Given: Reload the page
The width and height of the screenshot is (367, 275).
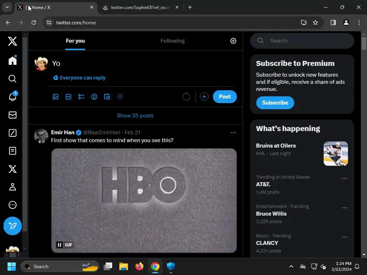Looking at the screenshot, I should (x=34, y=23).
